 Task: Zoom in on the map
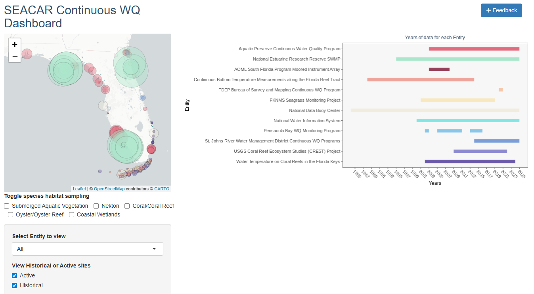tap(15, 44)
